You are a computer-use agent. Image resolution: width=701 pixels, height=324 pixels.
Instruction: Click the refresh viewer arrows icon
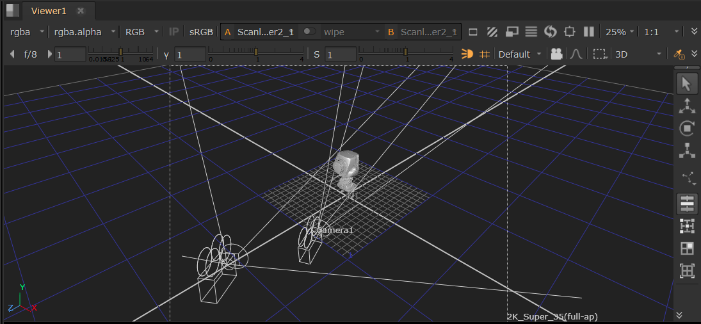(550, 31)
